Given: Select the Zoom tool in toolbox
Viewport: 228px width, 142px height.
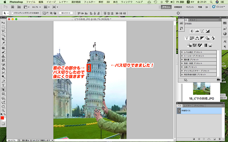Looking at the screenshot, I should [x=3, y=111].
